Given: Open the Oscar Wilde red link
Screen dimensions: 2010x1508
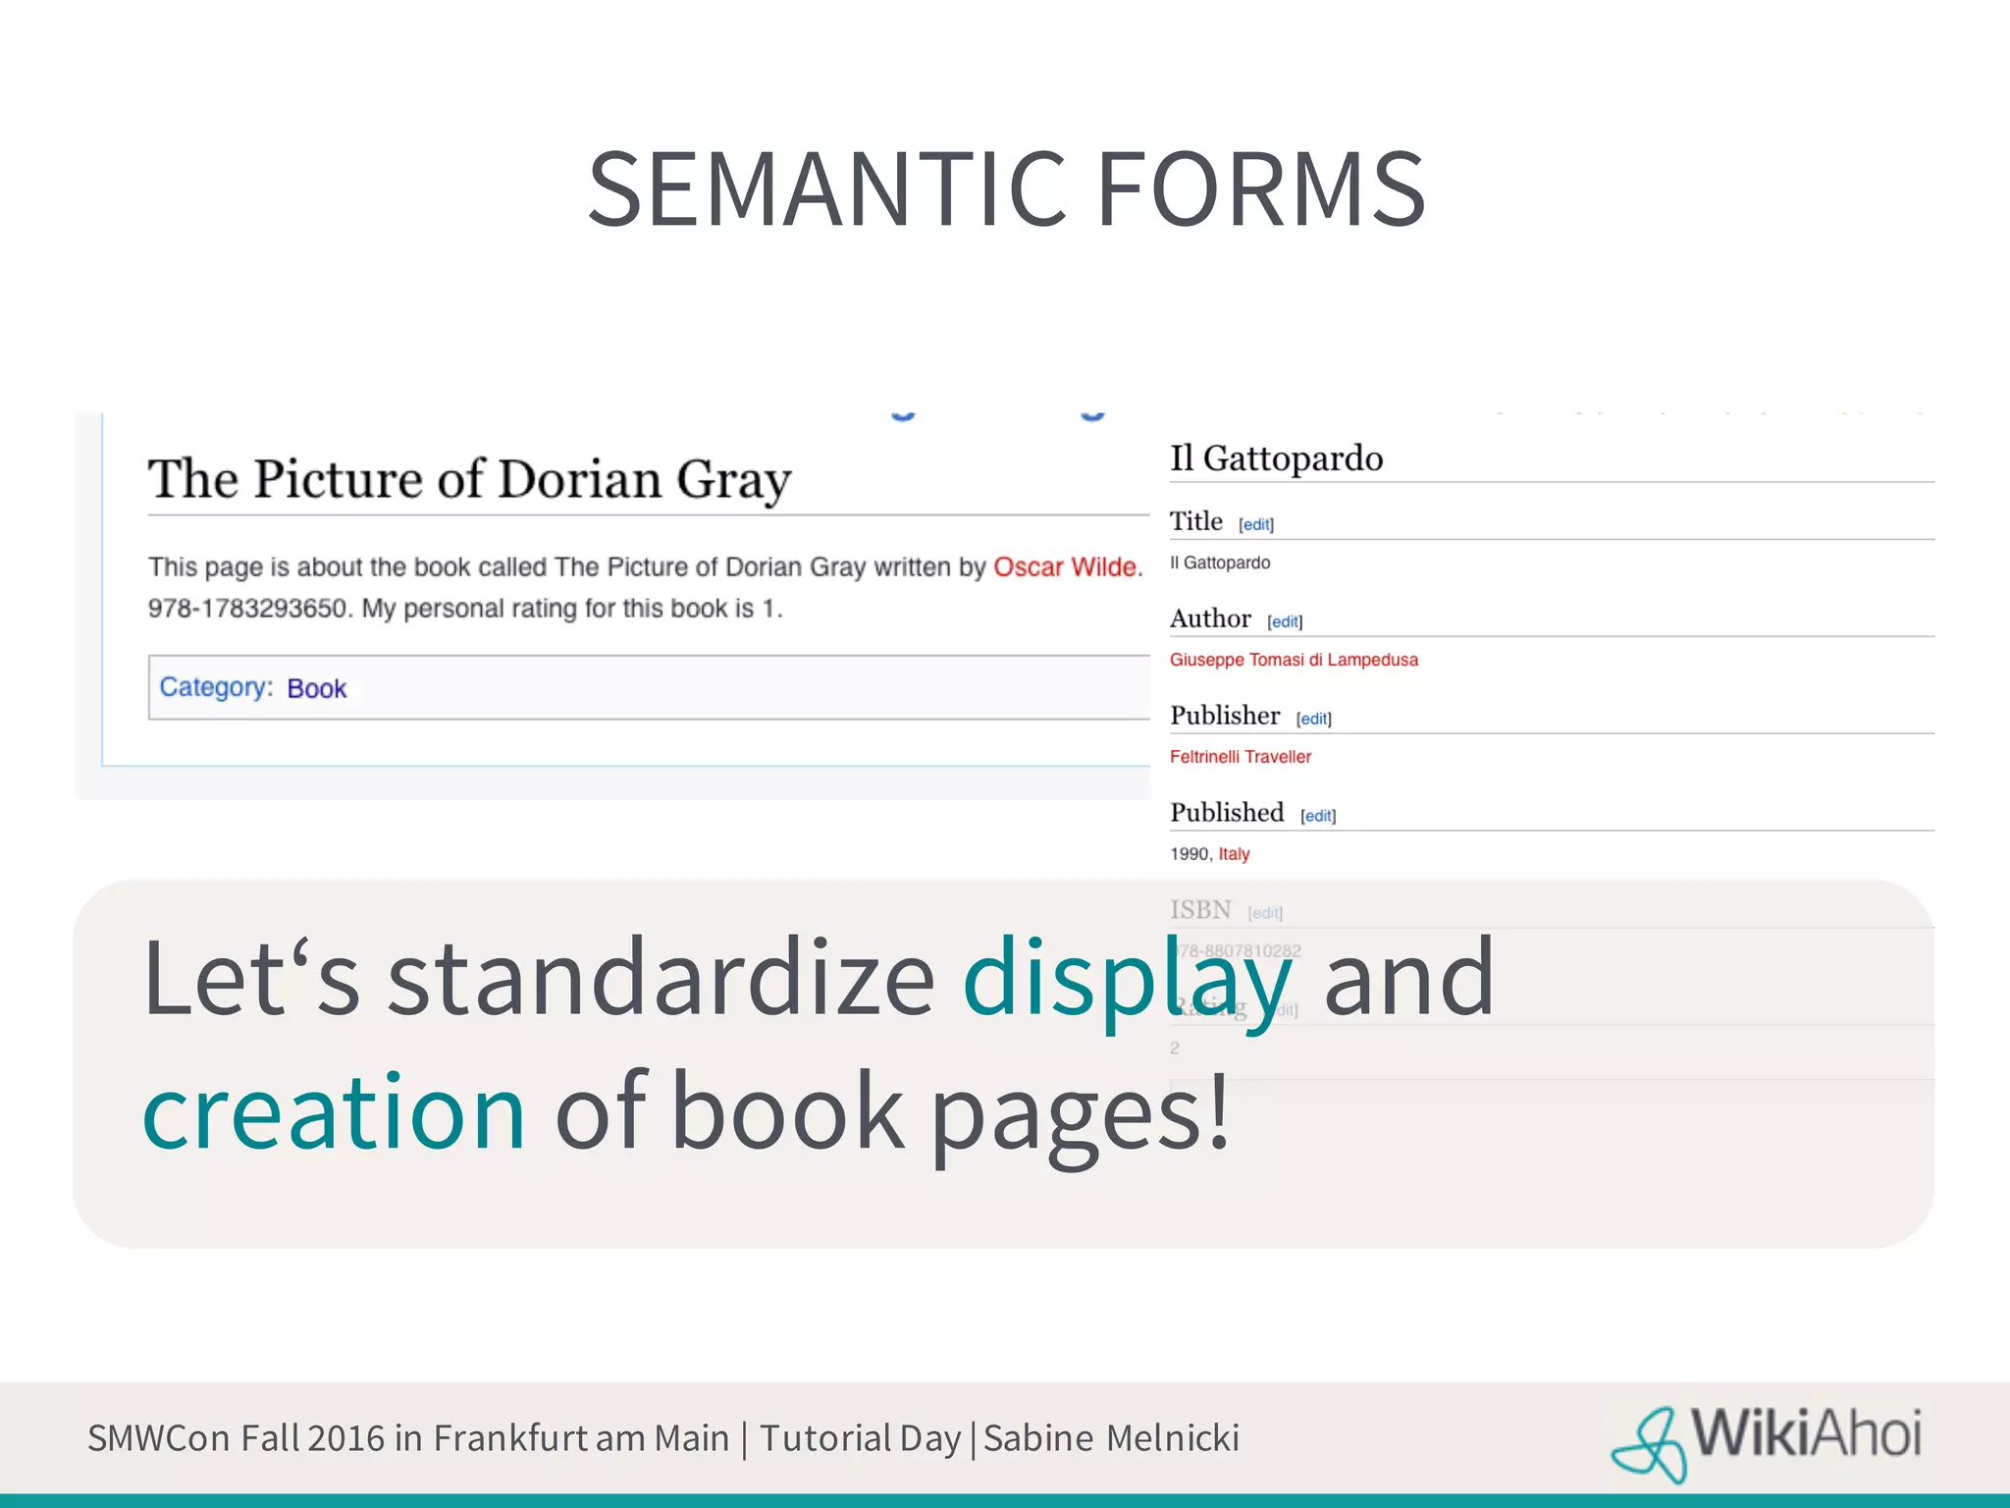Looking at the screenshot, I should 1066,567.
